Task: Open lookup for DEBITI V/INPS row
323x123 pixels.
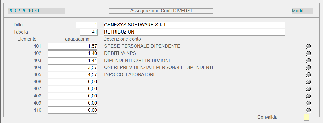Action: [308, 53]
